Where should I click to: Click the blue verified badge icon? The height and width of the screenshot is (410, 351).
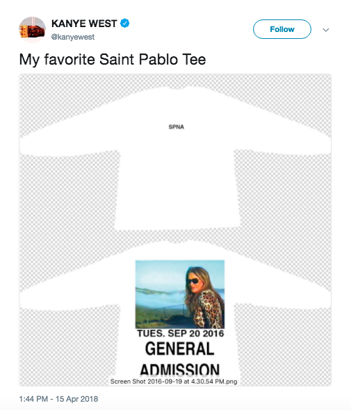coord(124,23)
